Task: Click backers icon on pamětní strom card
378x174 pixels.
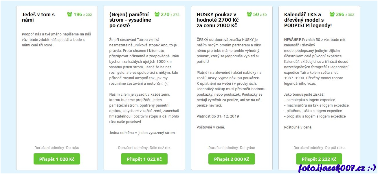Action: [157, 14]
